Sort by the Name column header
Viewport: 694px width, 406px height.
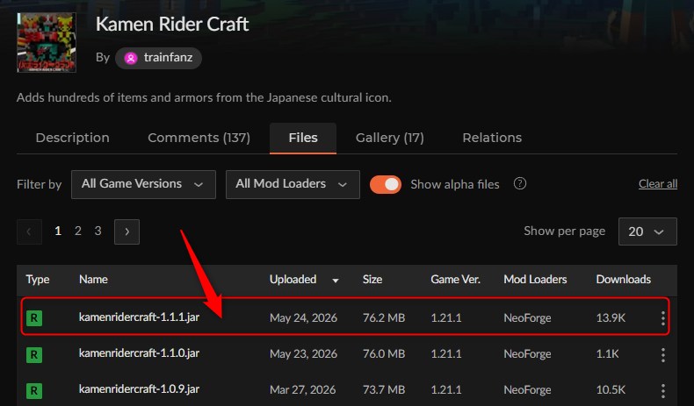pyautogui.click(x=93, y=279)
